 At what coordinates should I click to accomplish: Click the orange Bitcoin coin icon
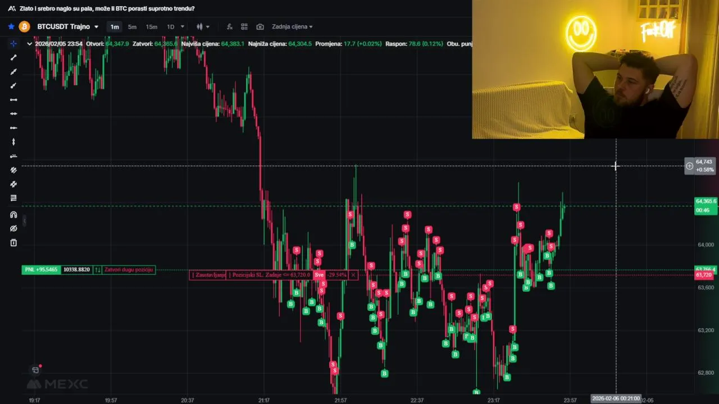(x=24, y=26)
